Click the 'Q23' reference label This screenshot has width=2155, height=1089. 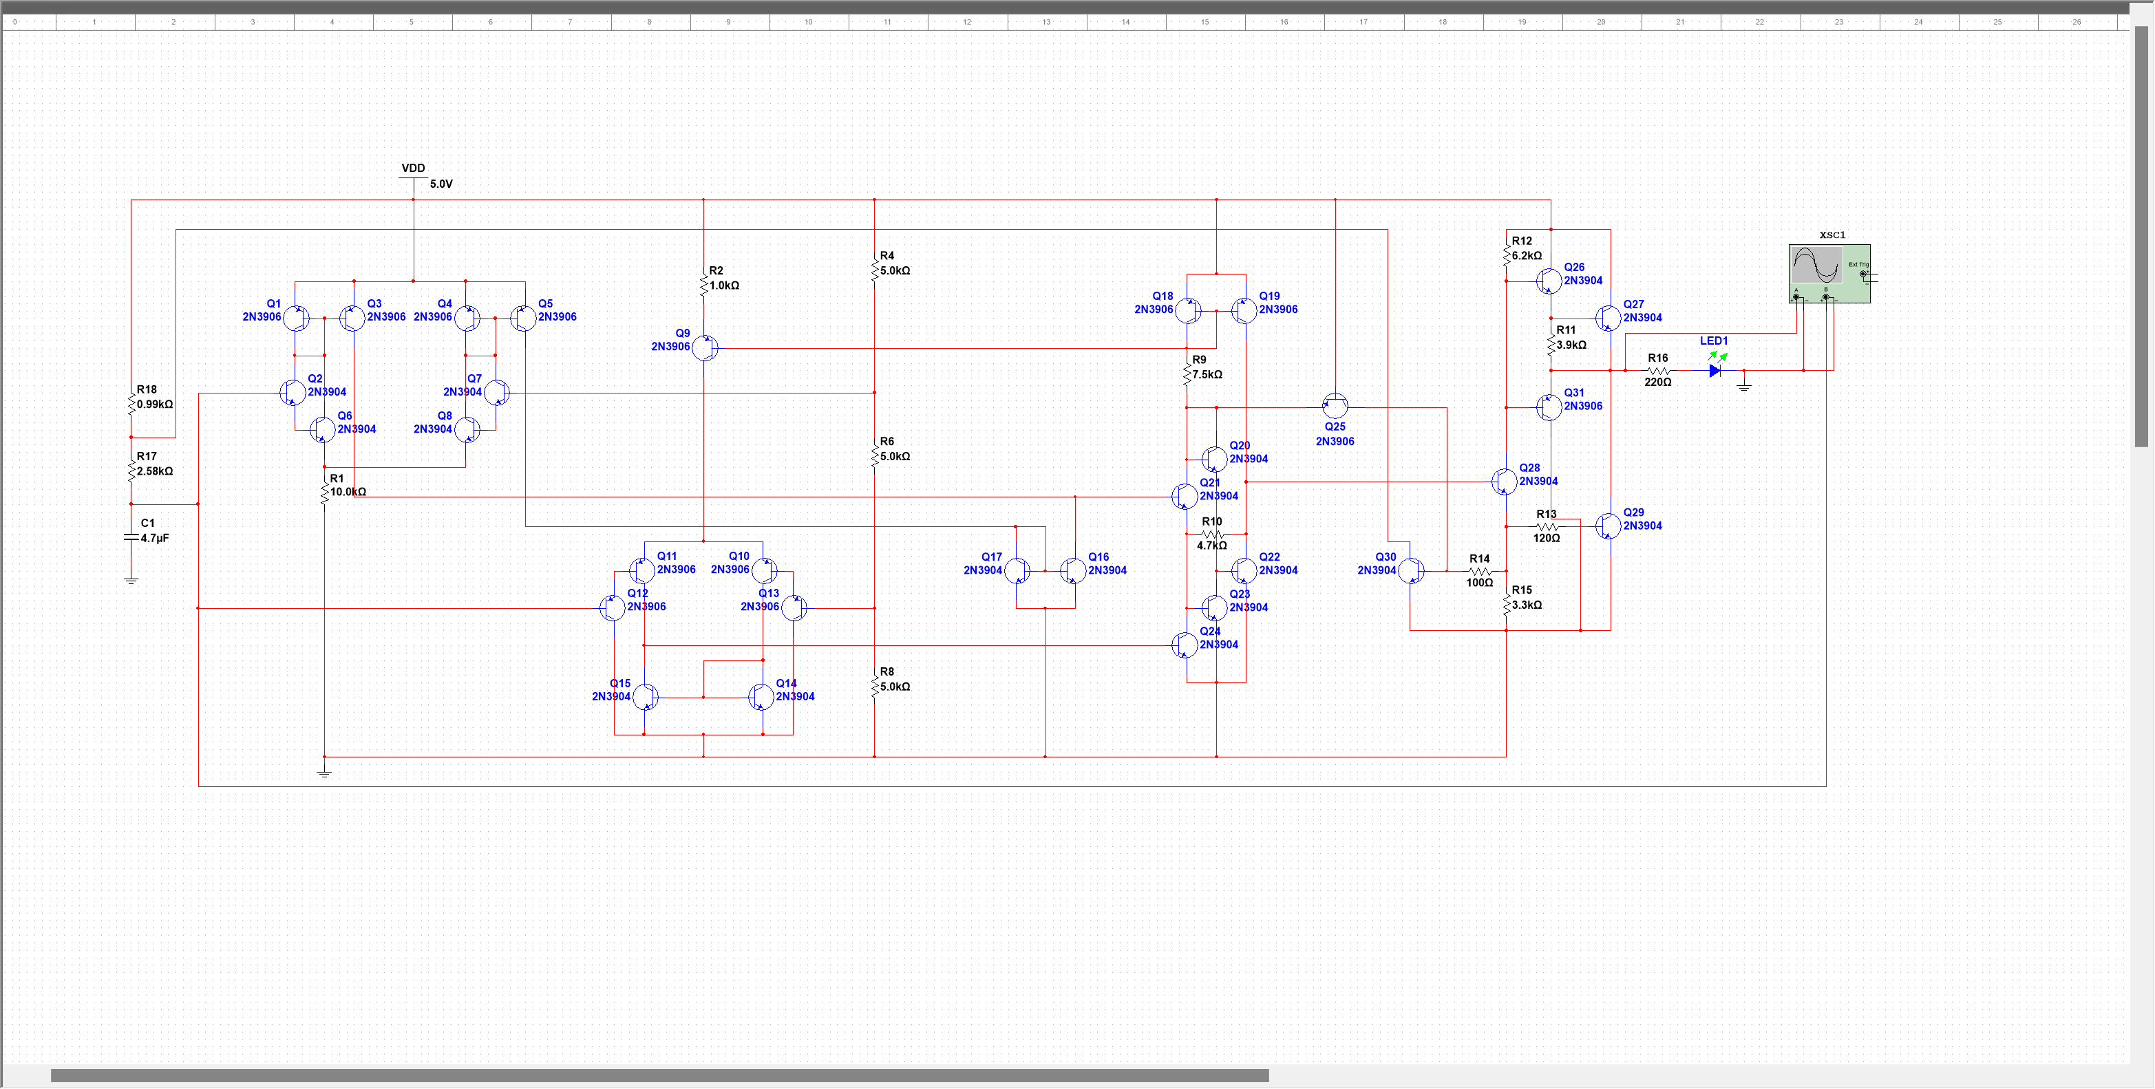[x=1240, y=594]
